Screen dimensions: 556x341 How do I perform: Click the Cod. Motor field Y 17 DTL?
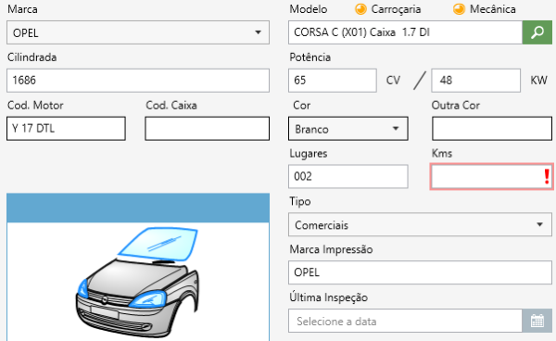pyautogui.click(x=66, y=129)
